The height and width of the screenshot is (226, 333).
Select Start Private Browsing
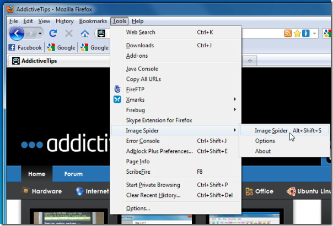coord(176,185)
